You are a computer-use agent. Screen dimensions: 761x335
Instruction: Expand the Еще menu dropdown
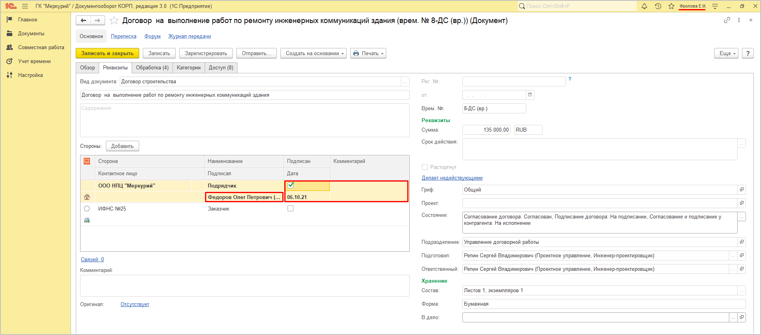(726, 54)
